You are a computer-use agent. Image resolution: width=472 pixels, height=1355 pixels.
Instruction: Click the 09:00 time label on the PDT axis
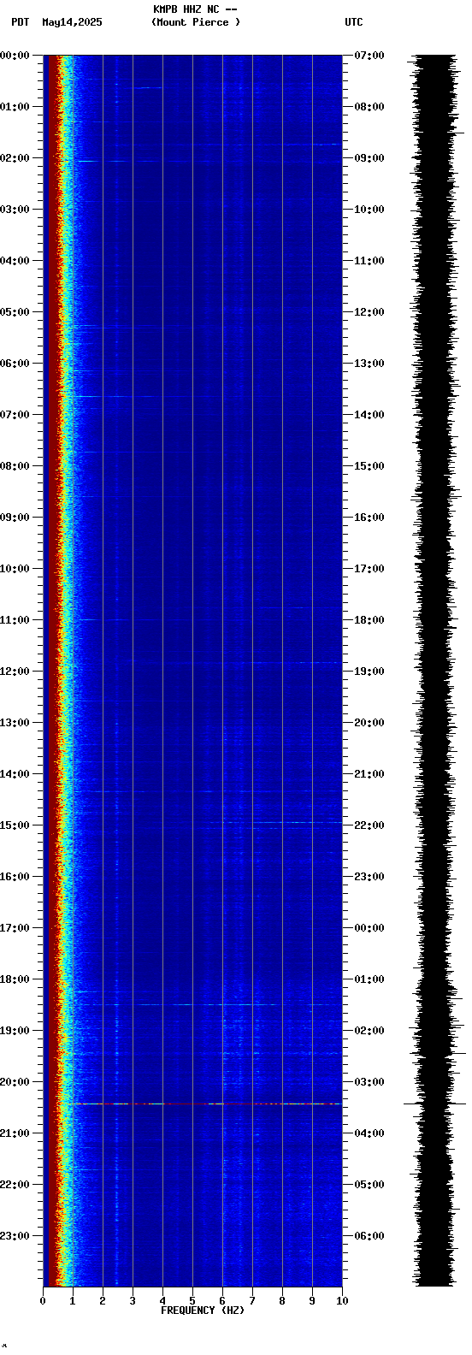pyautogui.click(x=15, y=518)
